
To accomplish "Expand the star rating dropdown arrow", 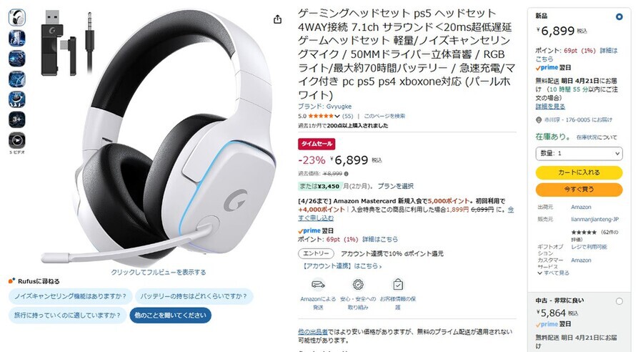I will coord(337,116).
